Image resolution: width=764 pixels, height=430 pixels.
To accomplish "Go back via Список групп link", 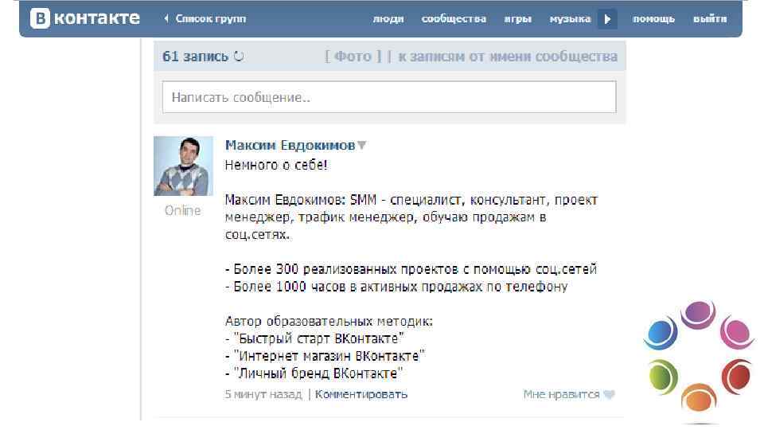I will [205, 18].
